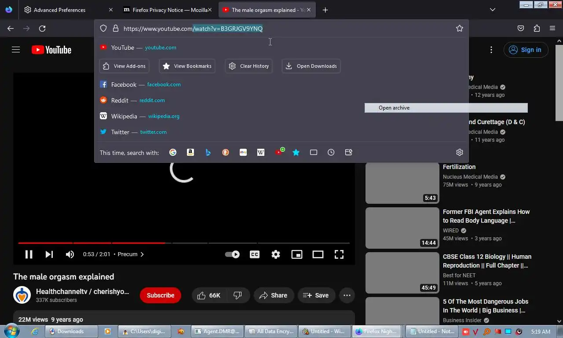Search this time with eBay icon
This screenshot has width=563, height=338.
pos(243,152)
